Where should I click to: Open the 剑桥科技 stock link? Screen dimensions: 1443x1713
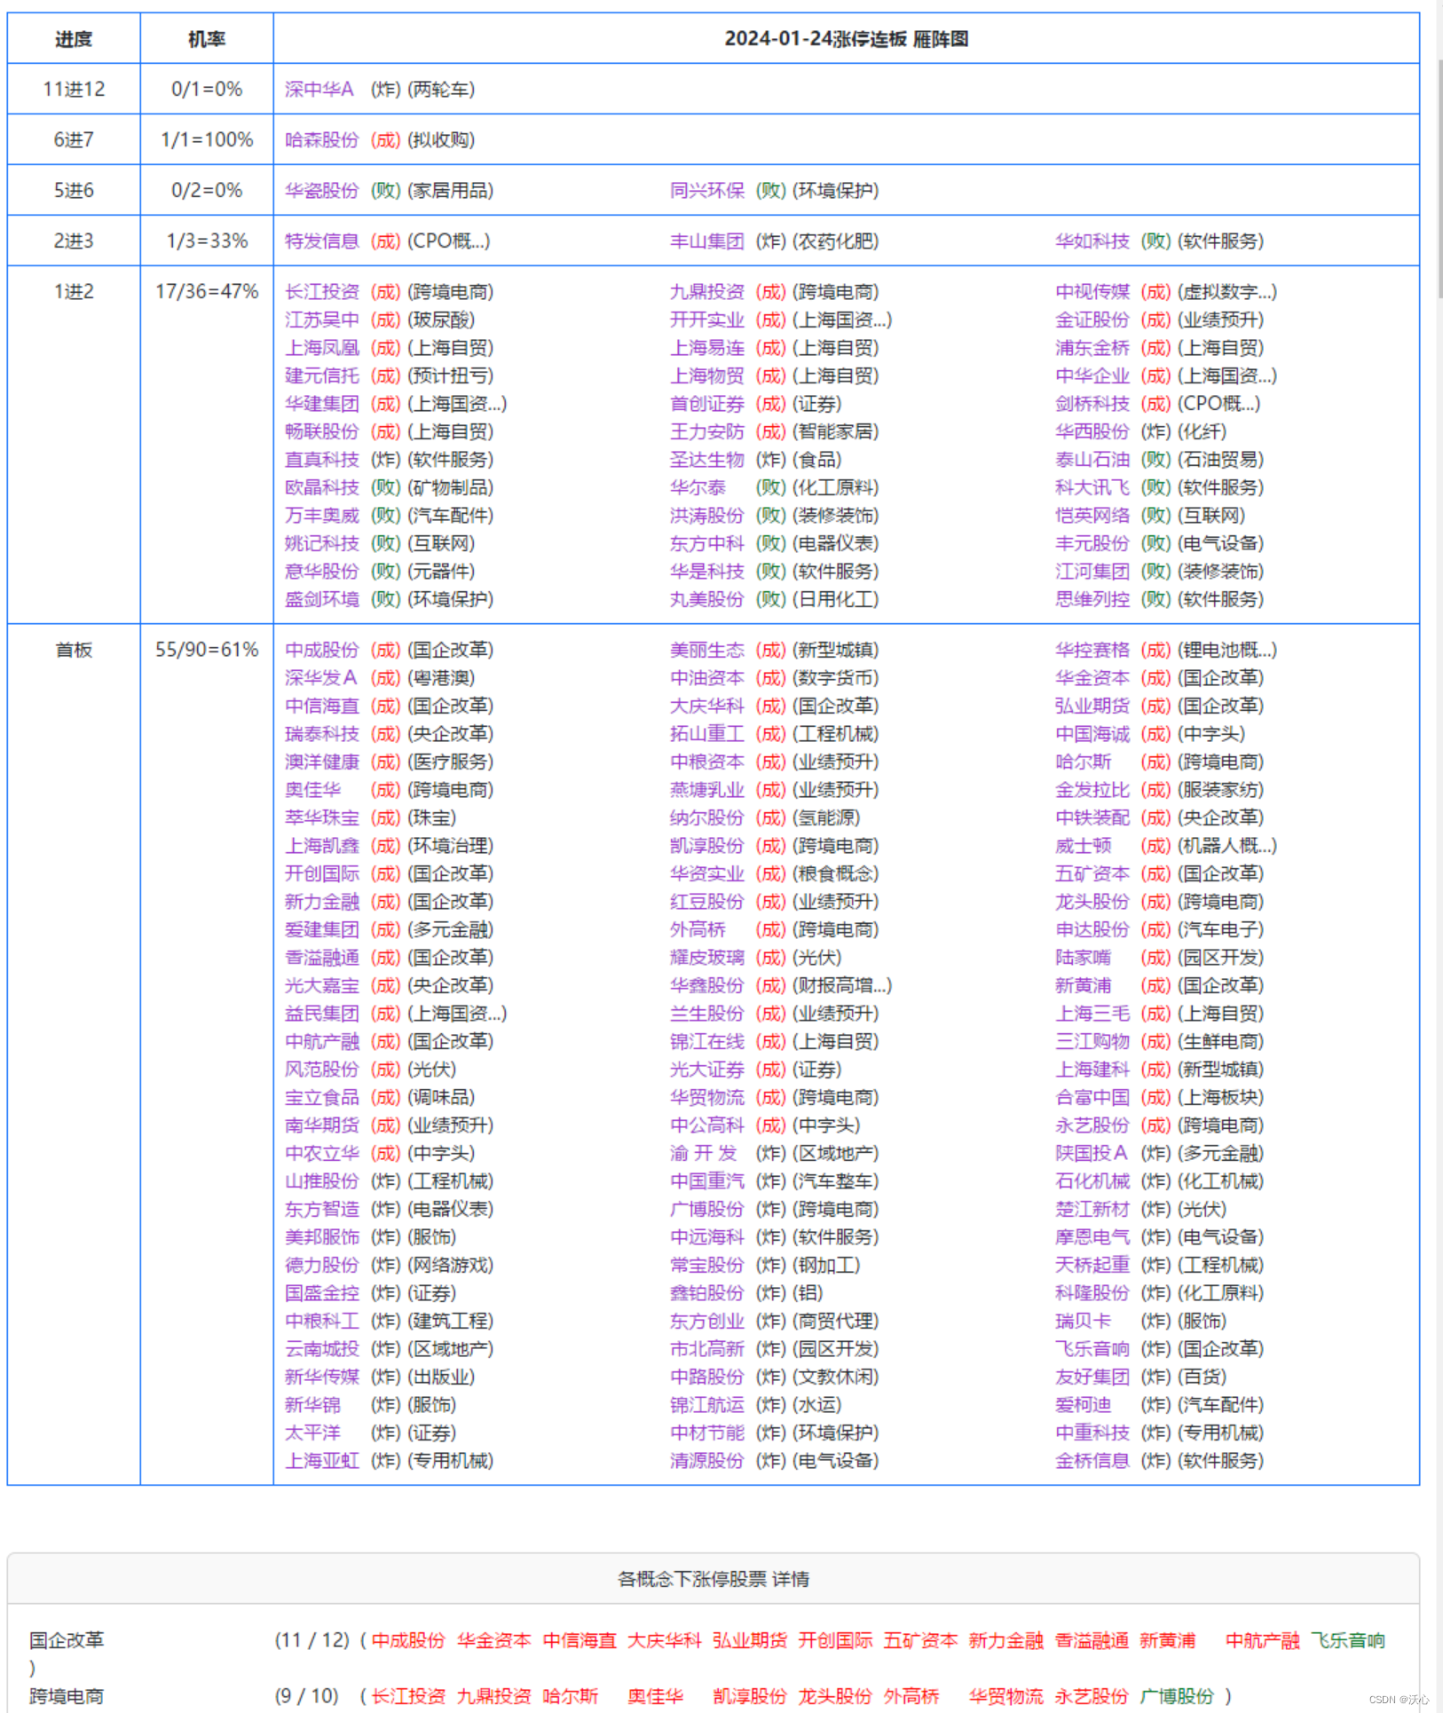(1092, 404)
